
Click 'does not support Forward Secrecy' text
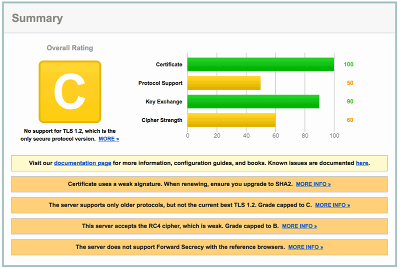click(155, 247)
